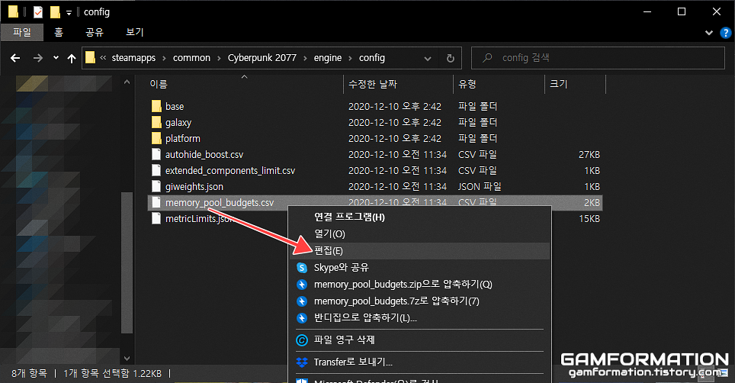Refresh the config folder view

tap(451, 58)
